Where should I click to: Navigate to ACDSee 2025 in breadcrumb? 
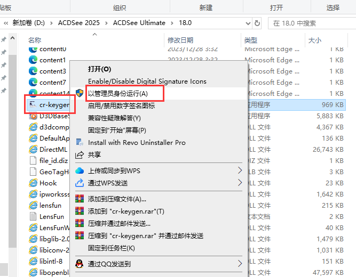click(x=79, y=23)
